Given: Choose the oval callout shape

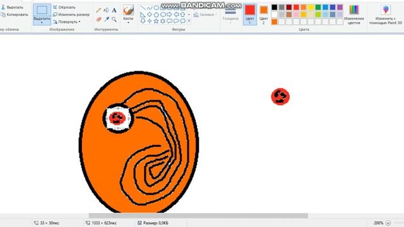Looking at the screenshot, I should click(176, 21).
